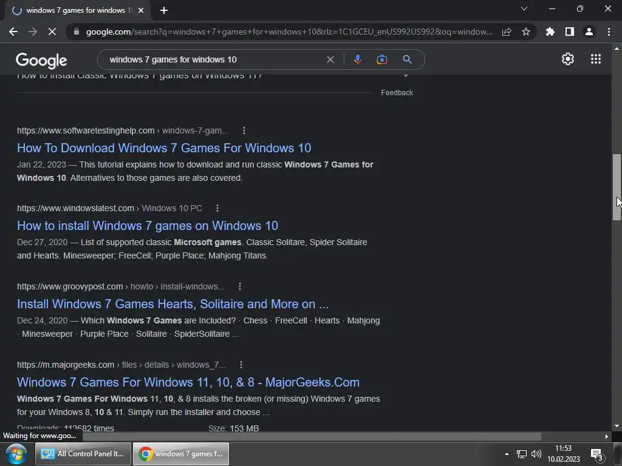Open the Extensions puzzle icon
This screenshot has width=622, height=466.
coord(550,32)
